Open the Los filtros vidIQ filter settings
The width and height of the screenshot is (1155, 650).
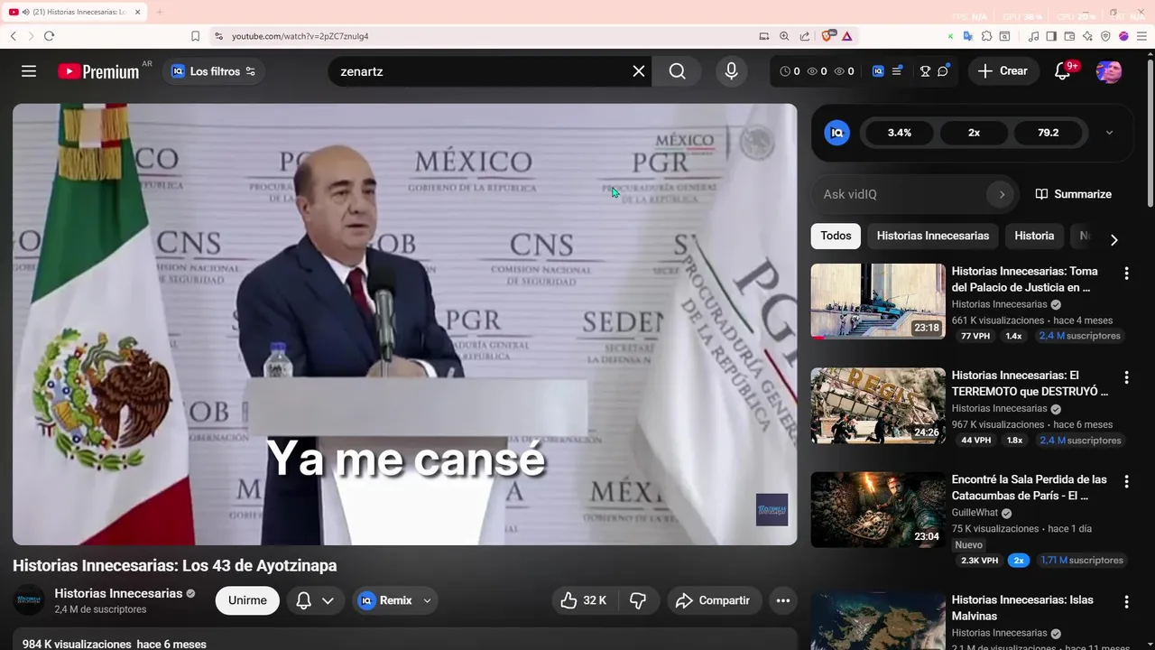coord(213,71)
